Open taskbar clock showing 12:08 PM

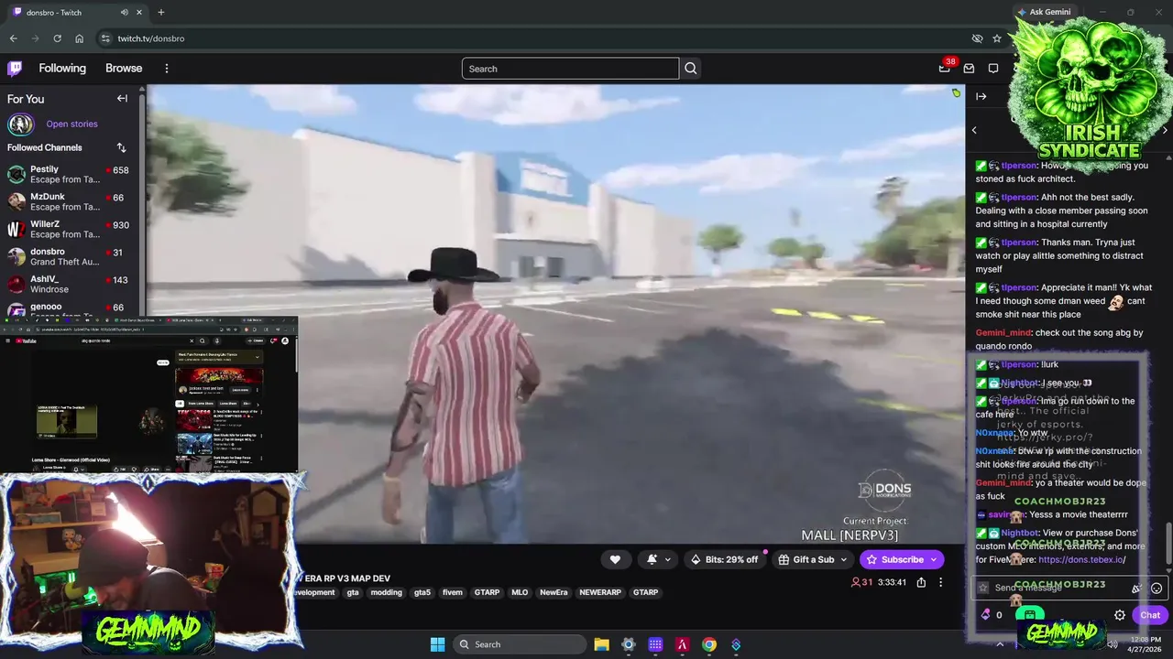tap(1146, 644)
